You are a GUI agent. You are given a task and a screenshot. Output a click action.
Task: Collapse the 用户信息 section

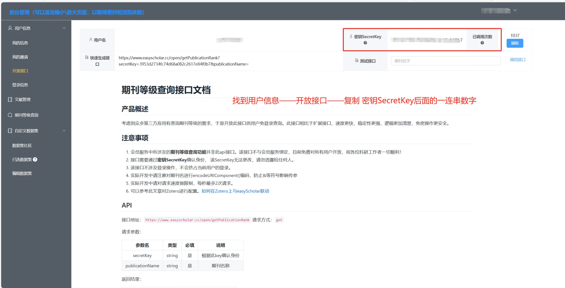(x=64, y=28)
